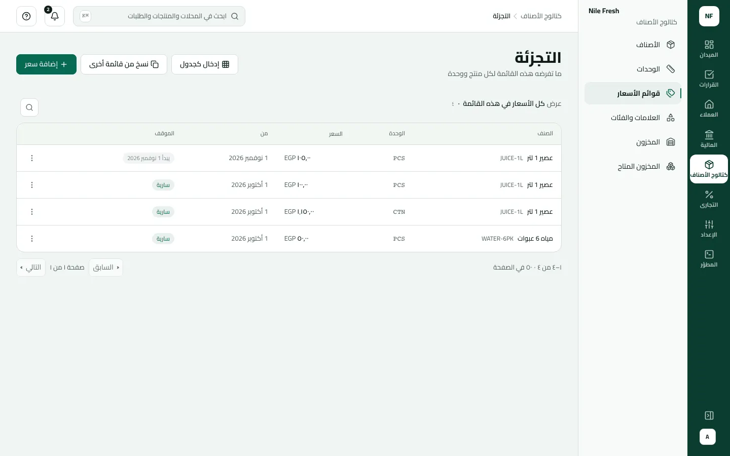Click the إدخال كجدول button

(205, 64)
